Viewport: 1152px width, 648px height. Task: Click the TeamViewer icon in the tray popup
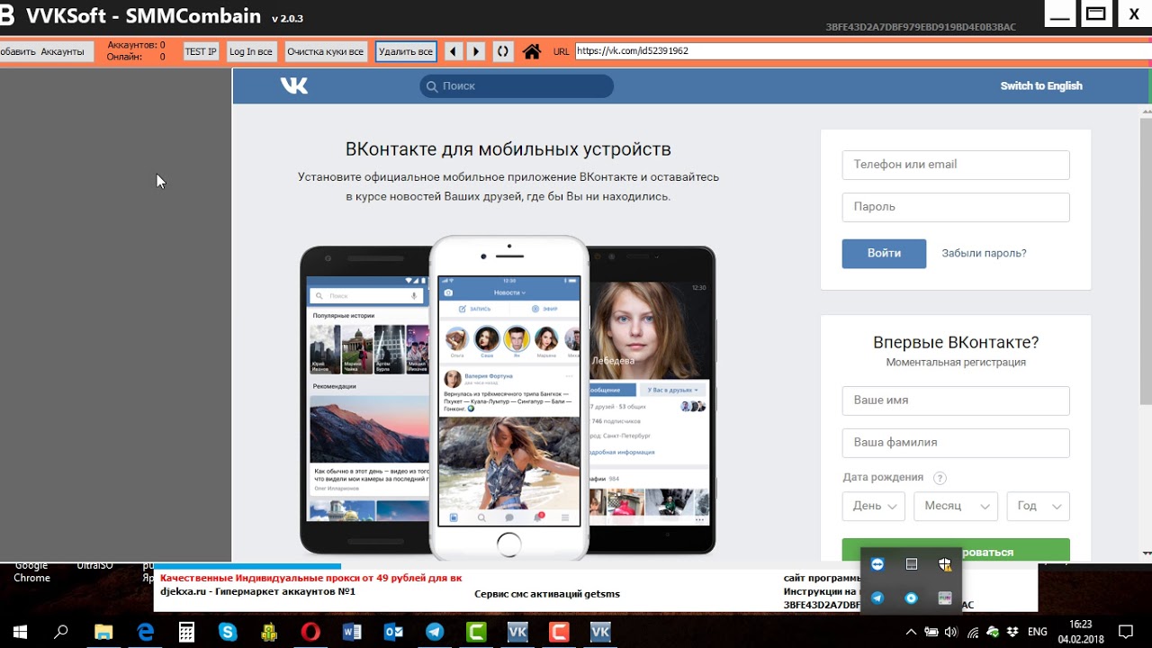click(877, 564)
